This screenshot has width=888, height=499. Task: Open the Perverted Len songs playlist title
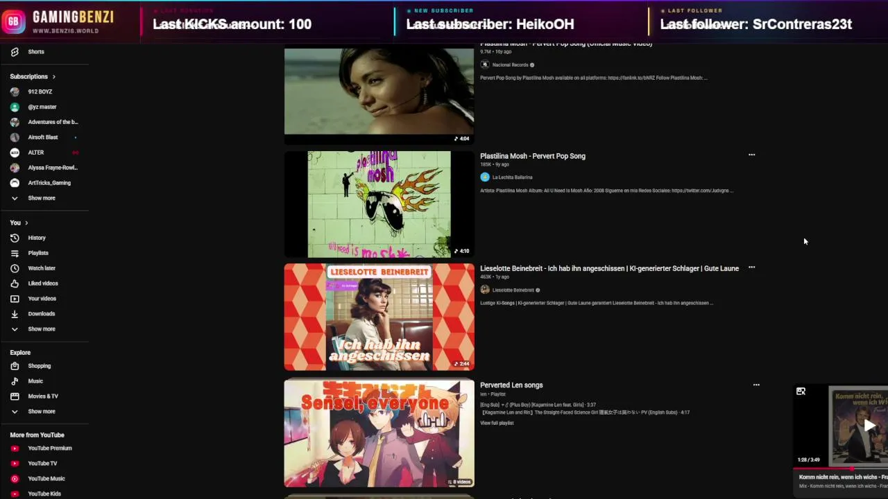pyautogui.click(x=511, y=385)
